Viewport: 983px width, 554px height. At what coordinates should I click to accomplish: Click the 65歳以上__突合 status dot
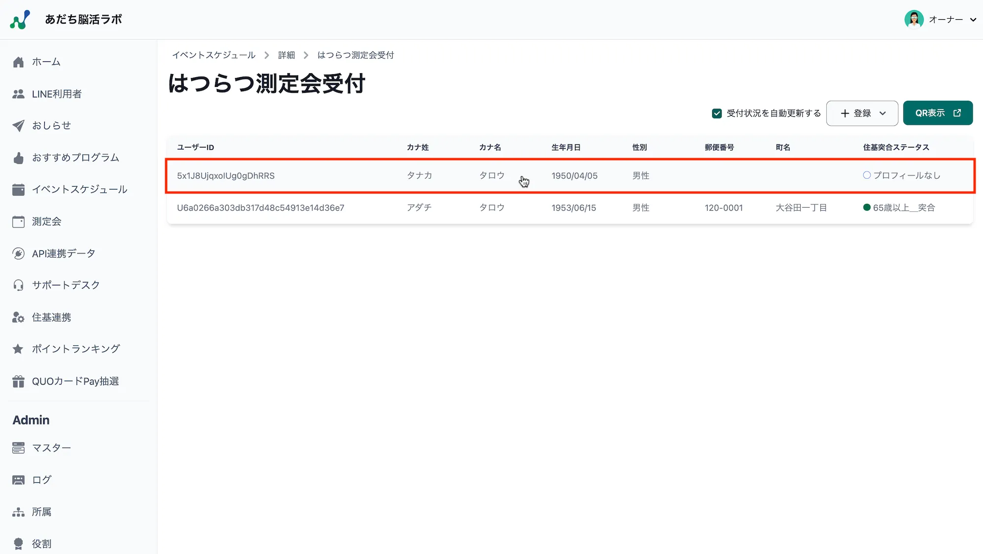tap(867, 207)
